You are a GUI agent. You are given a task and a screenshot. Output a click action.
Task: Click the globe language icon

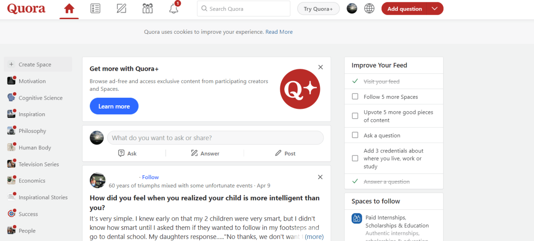point(369,9)
